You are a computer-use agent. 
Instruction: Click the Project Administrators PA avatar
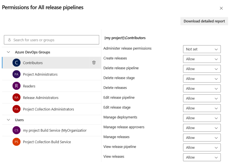[x=16, y=74]
